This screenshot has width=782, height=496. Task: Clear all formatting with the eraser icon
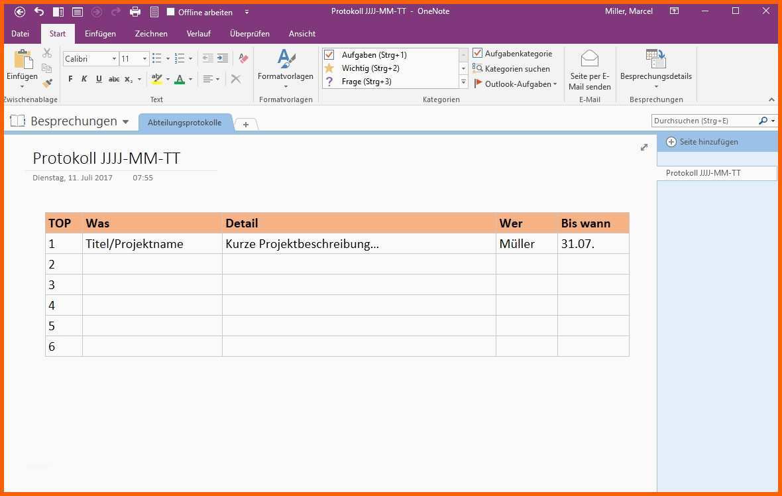(x=243, y=58)
